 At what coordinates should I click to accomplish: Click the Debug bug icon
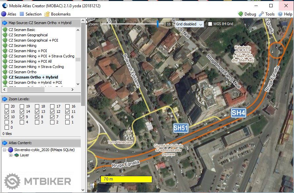tap(241, 14)
